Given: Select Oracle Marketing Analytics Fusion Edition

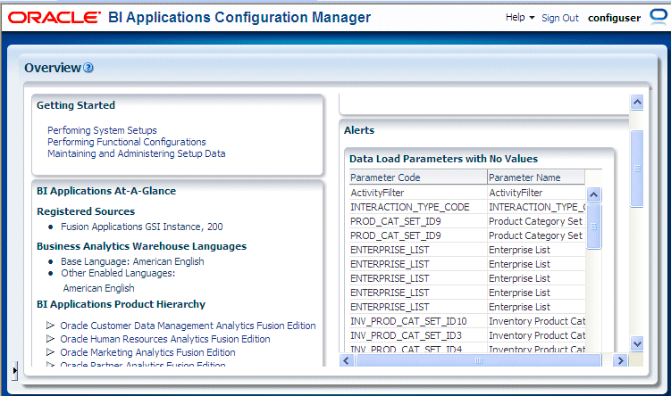Looking at the screenshot, I should point(147,352).
